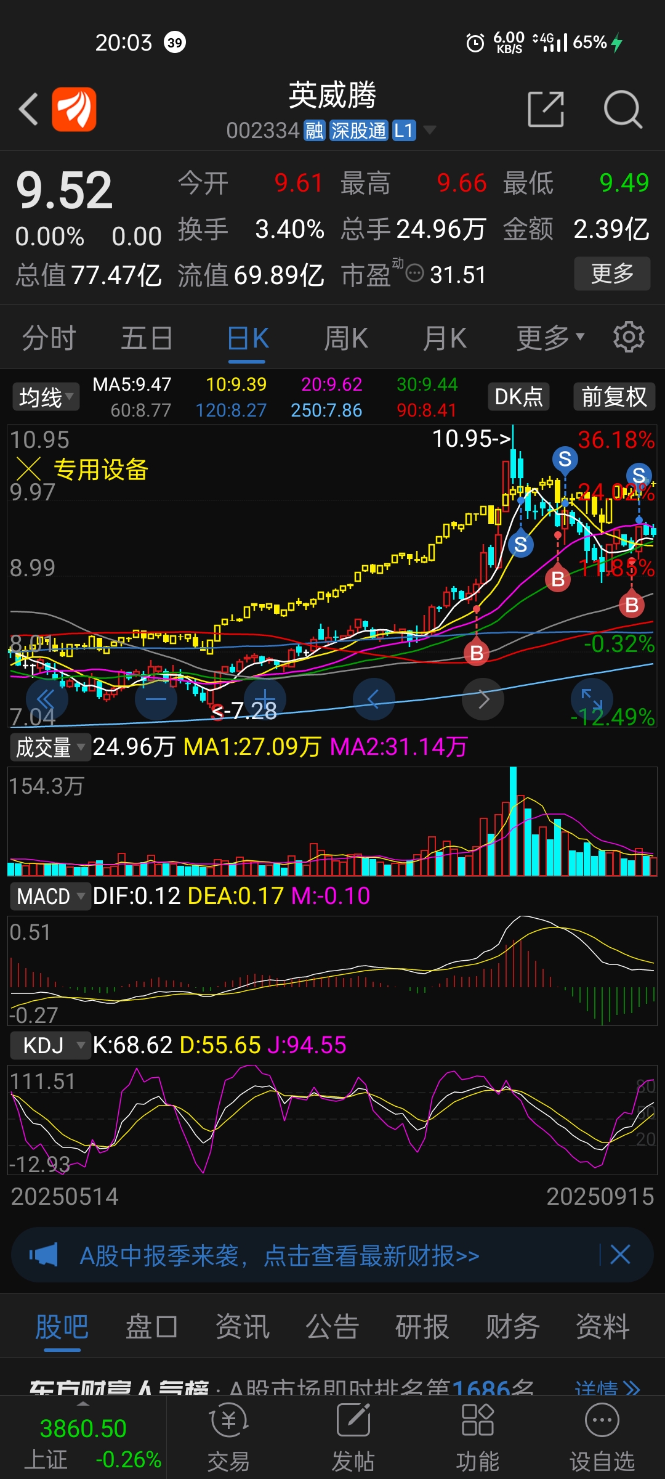
Task: Tap the battery 65% indicator
Action: [598, 42]
